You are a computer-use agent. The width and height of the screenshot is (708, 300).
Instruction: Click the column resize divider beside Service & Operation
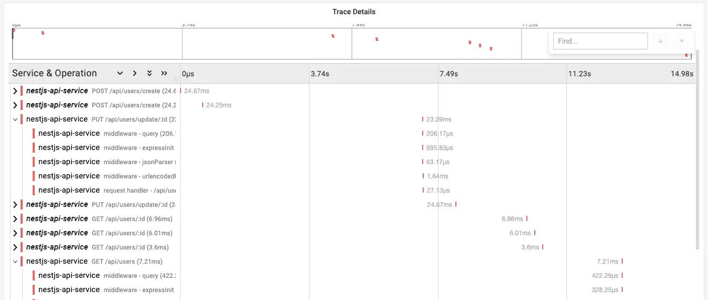coord(176,79)
